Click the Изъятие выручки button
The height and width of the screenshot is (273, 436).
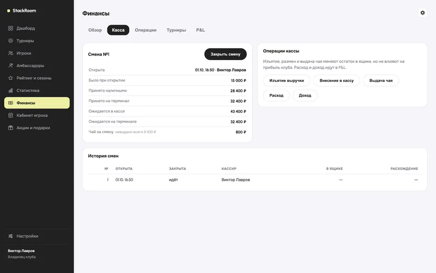tap(287, 80)
